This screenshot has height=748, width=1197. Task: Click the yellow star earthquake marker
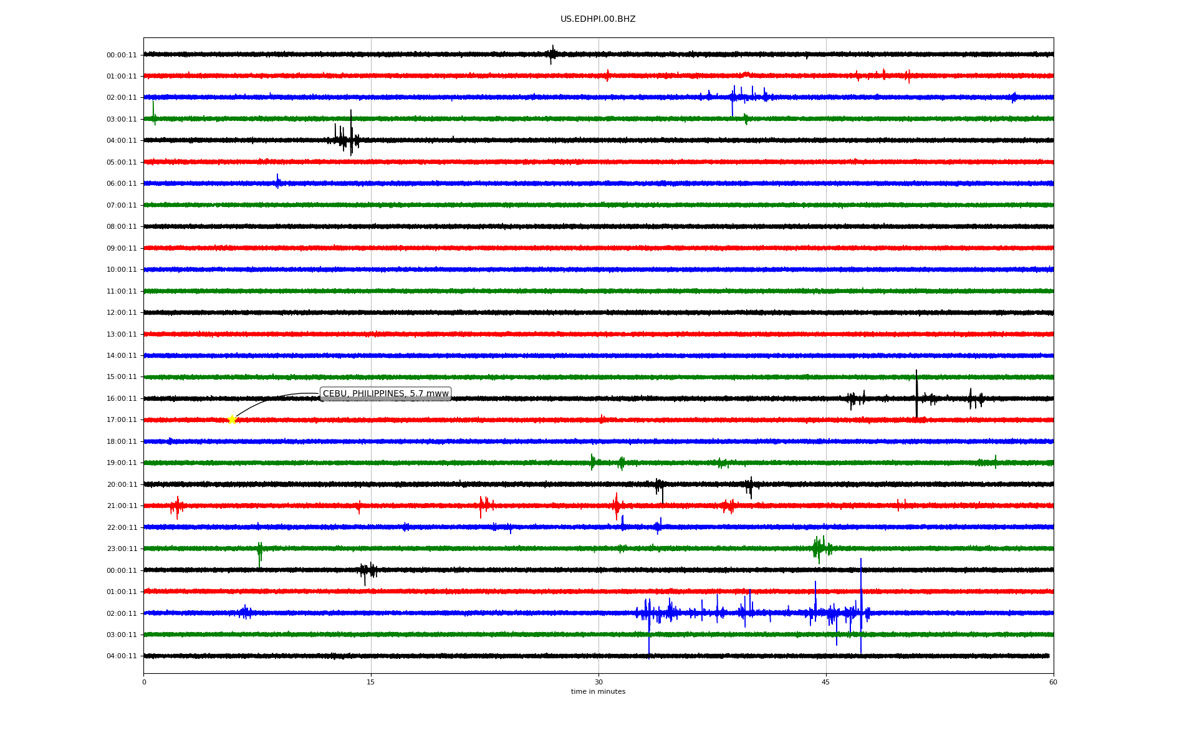(232, 420)
